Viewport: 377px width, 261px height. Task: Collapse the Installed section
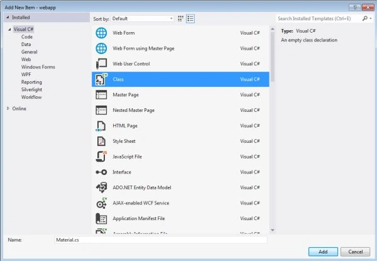(8, 18)
